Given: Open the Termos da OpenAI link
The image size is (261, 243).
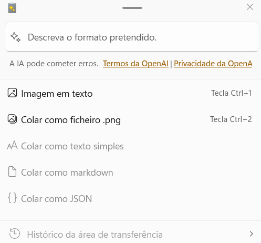Looking at the screenshot, I should (x=135, y=64).
